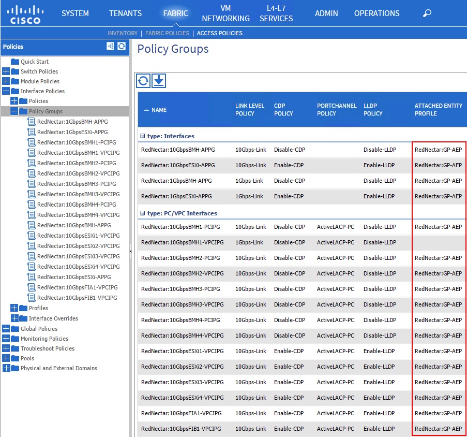Click the tree layout icon in Policies header
Screen dimensions: 467x437
pyautogui.click(x=110, y=46)
